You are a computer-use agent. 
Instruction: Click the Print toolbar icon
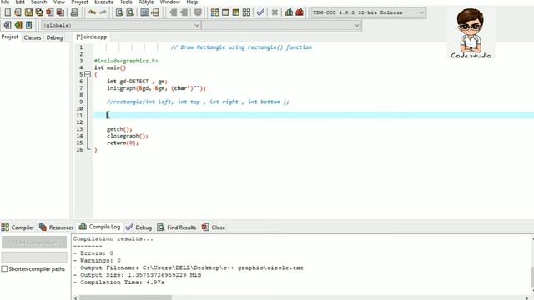point(74,12)
